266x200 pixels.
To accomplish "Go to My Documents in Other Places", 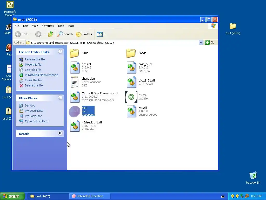I will click(34, 111).
